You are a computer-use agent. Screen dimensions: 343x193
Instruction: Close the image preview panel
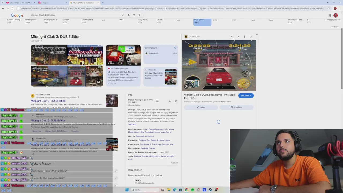pos(251,37)
